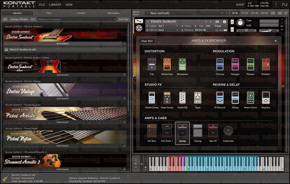Switch to the Automation tab

pyautogui.click(x=113, y=13)
